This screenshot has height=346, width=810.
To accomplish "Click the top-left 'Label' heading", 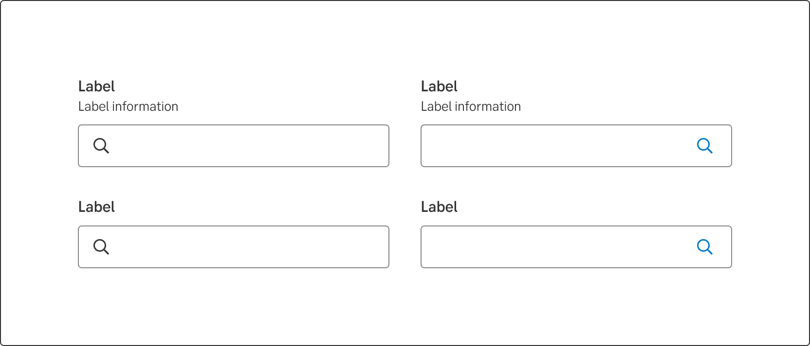I will (96, 86).
